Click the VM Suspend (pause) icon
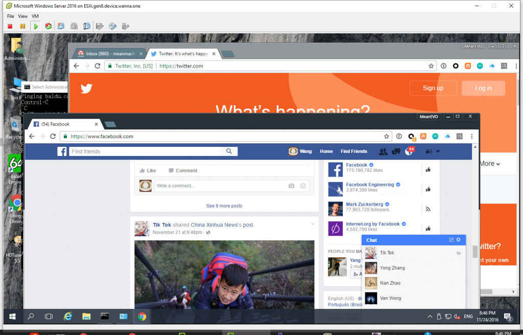Viewport: 523px width, 335px height. tap(22, 26)
